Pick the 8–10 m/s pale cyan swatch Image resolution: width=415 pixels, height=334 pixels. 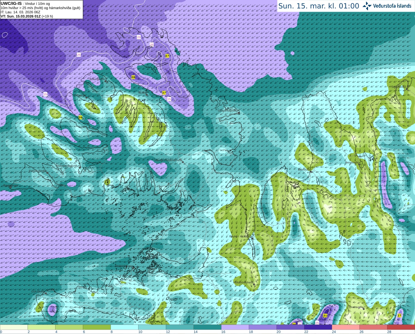point(124,327)
